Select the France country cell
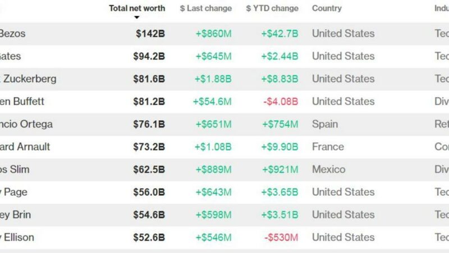Viewport: 449px width, 253px height. point(328,147)
